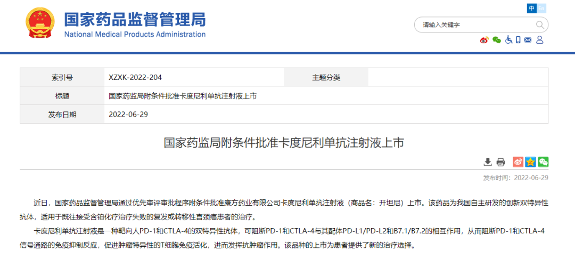Enable accessibility mode via wheelchair icon
The width and height of the screenshot is (575, 259).
[508, 40]
